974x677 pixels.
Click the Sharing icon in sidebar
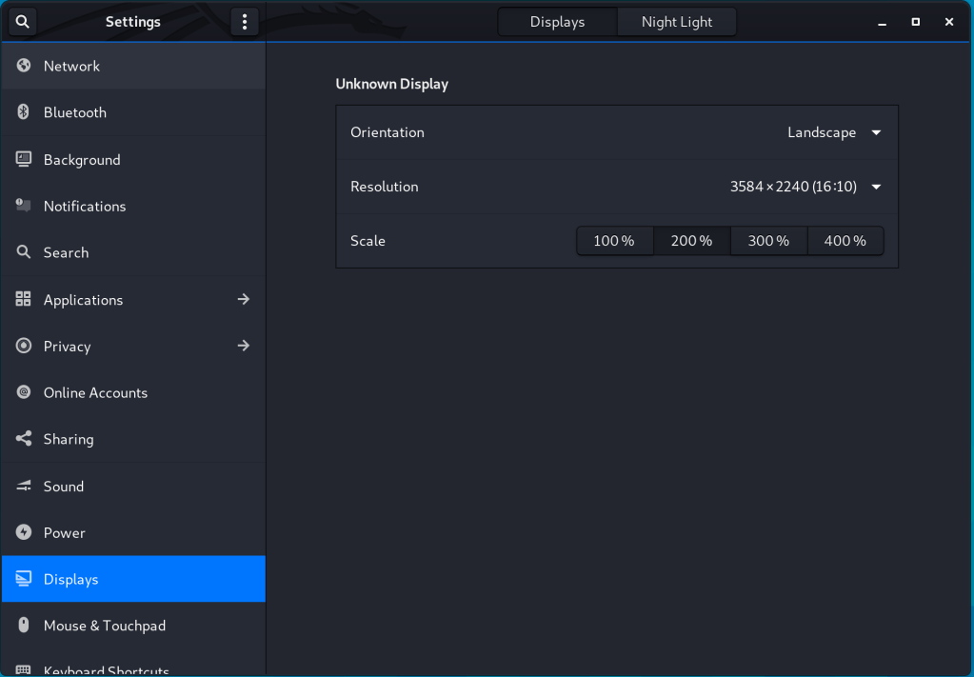(x=24, y=439)
